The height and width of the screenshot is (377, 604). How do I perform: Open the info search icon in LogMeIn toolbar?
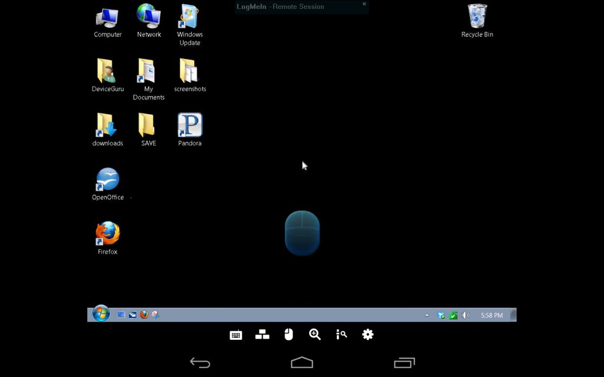point(342,335)
